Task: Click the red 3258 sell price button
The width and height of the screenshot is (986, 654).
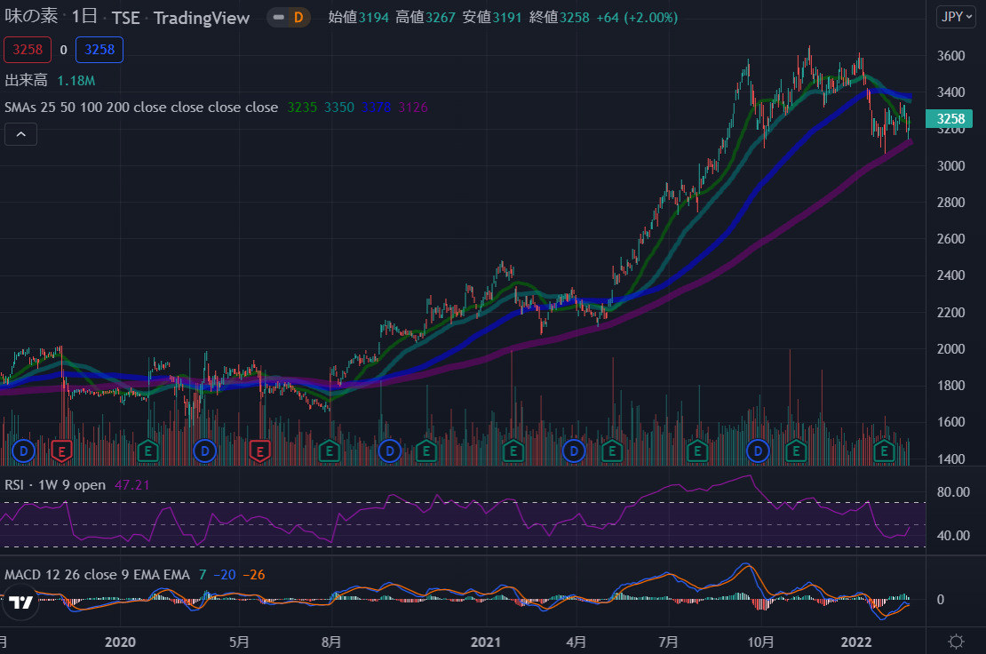Action: [x=28, y=50]
